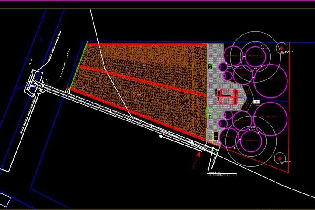Select the small red target circle, top right
Image resolution: width=315 pixels, height=210 pixels.
[x=281, y=48]
